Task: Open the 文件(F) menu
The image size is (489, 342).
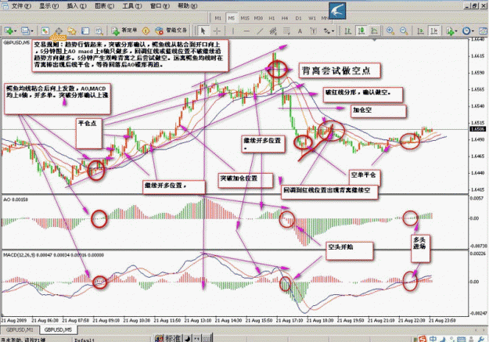Action: pos(21,6)
